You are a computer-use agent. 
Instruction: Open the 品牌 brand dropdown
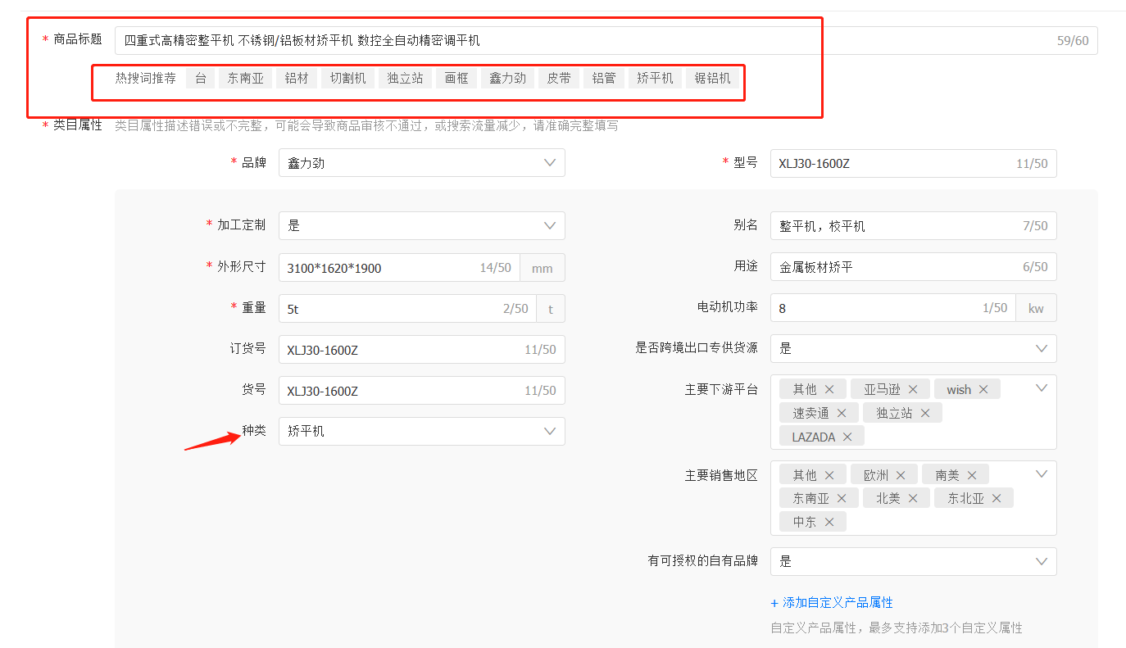click(x=421, y=163)
